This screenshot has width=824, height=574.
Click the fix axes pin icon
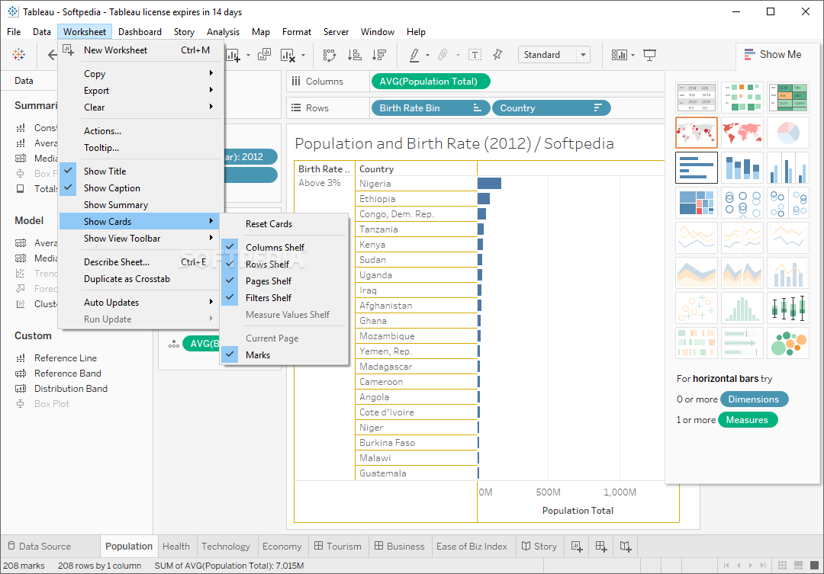tap(497, 55)
